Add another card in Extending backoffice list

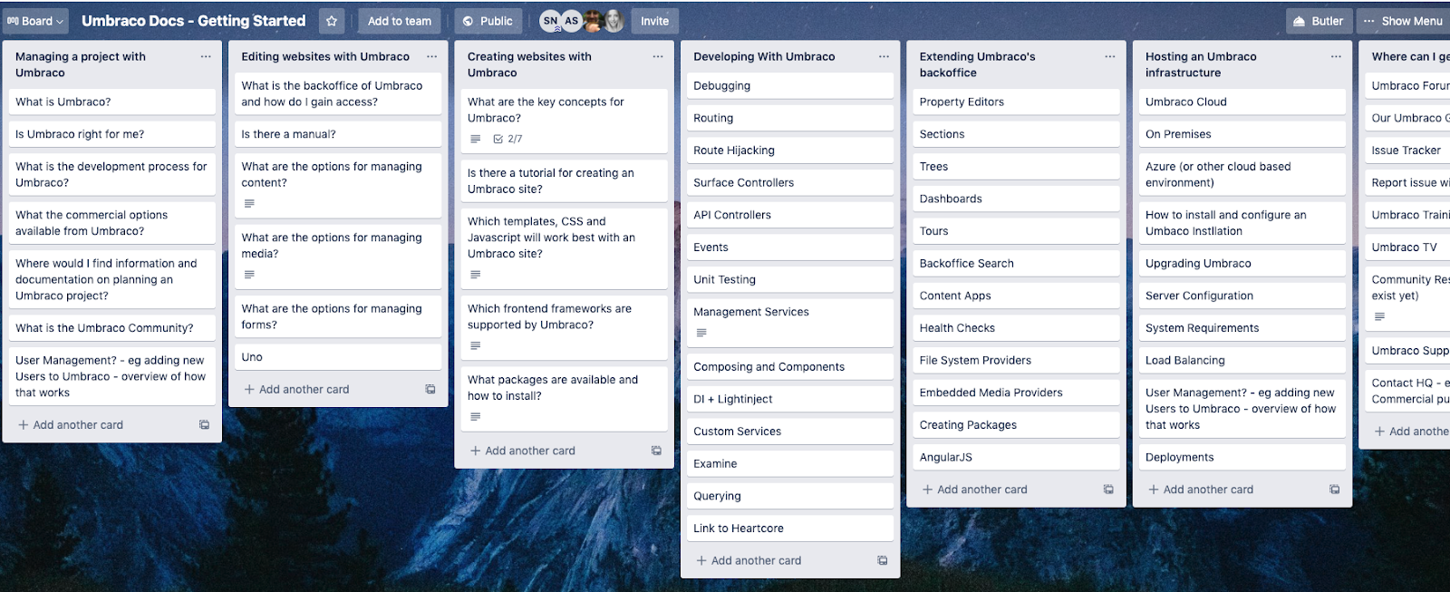(975, 490)
